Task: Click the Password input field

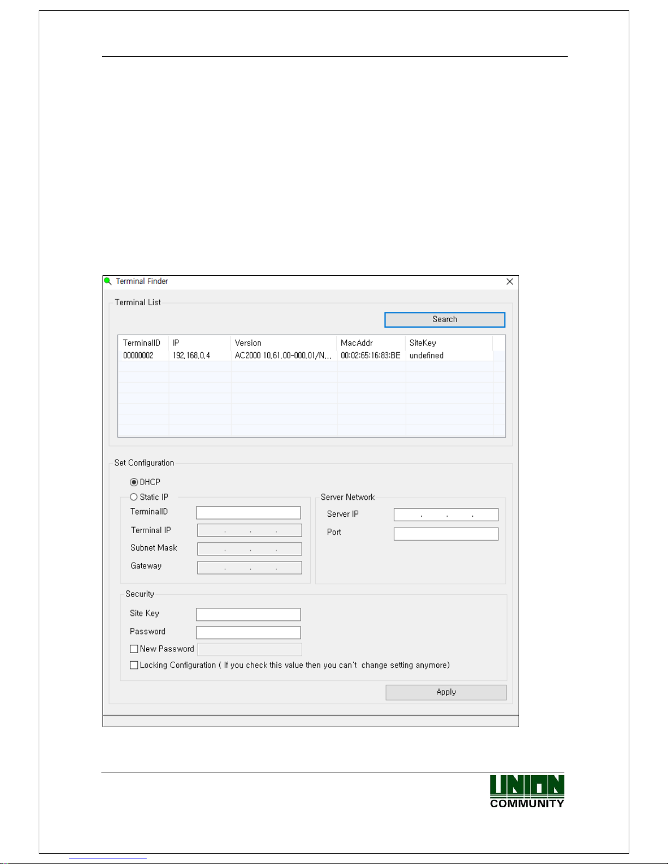Action: (x=248, y=633)
